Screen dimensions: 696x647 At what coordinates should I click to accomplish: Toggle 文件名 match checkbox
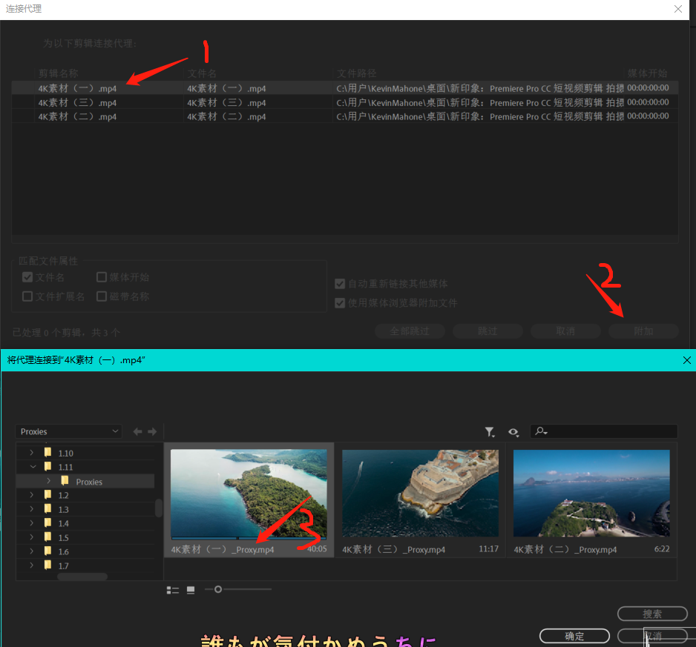27,277
